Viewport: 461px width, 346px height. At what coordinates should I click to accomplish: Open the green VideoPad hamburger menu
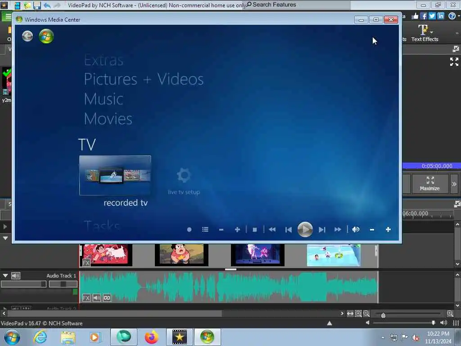point(6,17)
